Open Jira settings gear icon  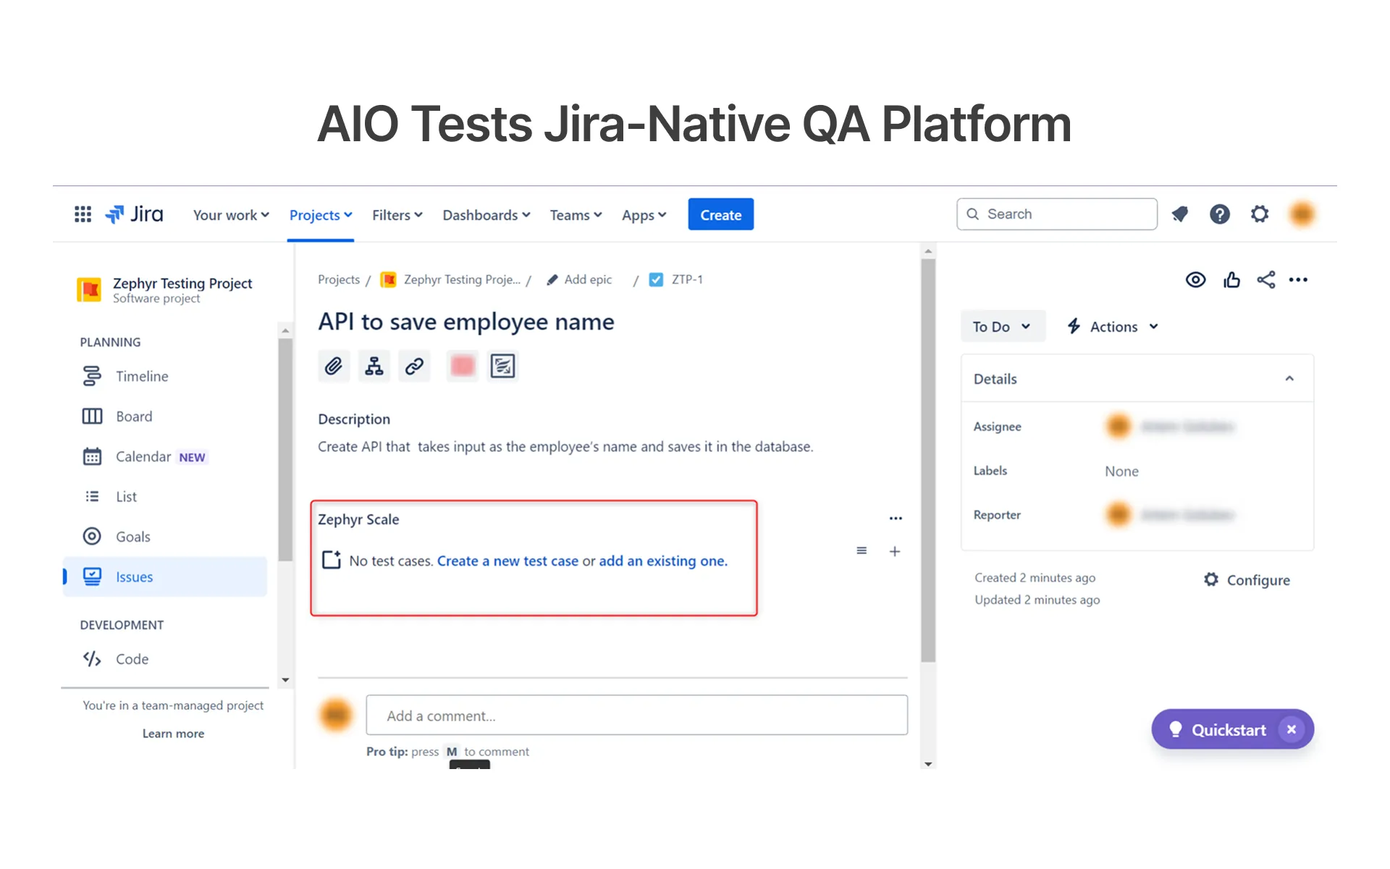pos(1260,214)
